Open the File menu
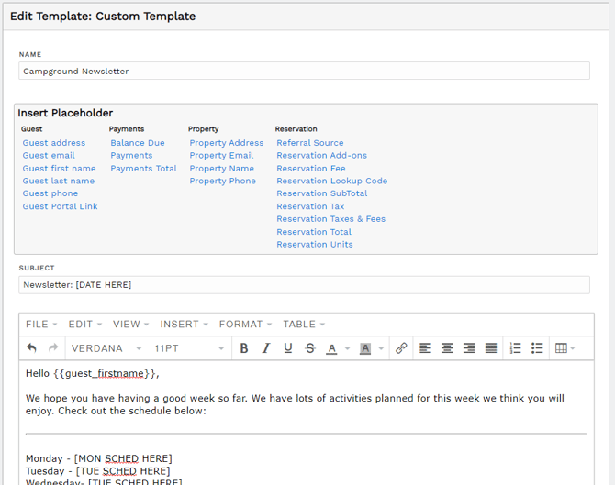This screenshot has width=615, height=485. coord(41,324)
